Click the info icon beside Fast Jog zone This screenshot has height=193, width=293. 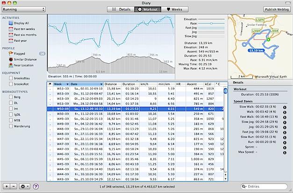pyautogui.click(x=285, y=133)
